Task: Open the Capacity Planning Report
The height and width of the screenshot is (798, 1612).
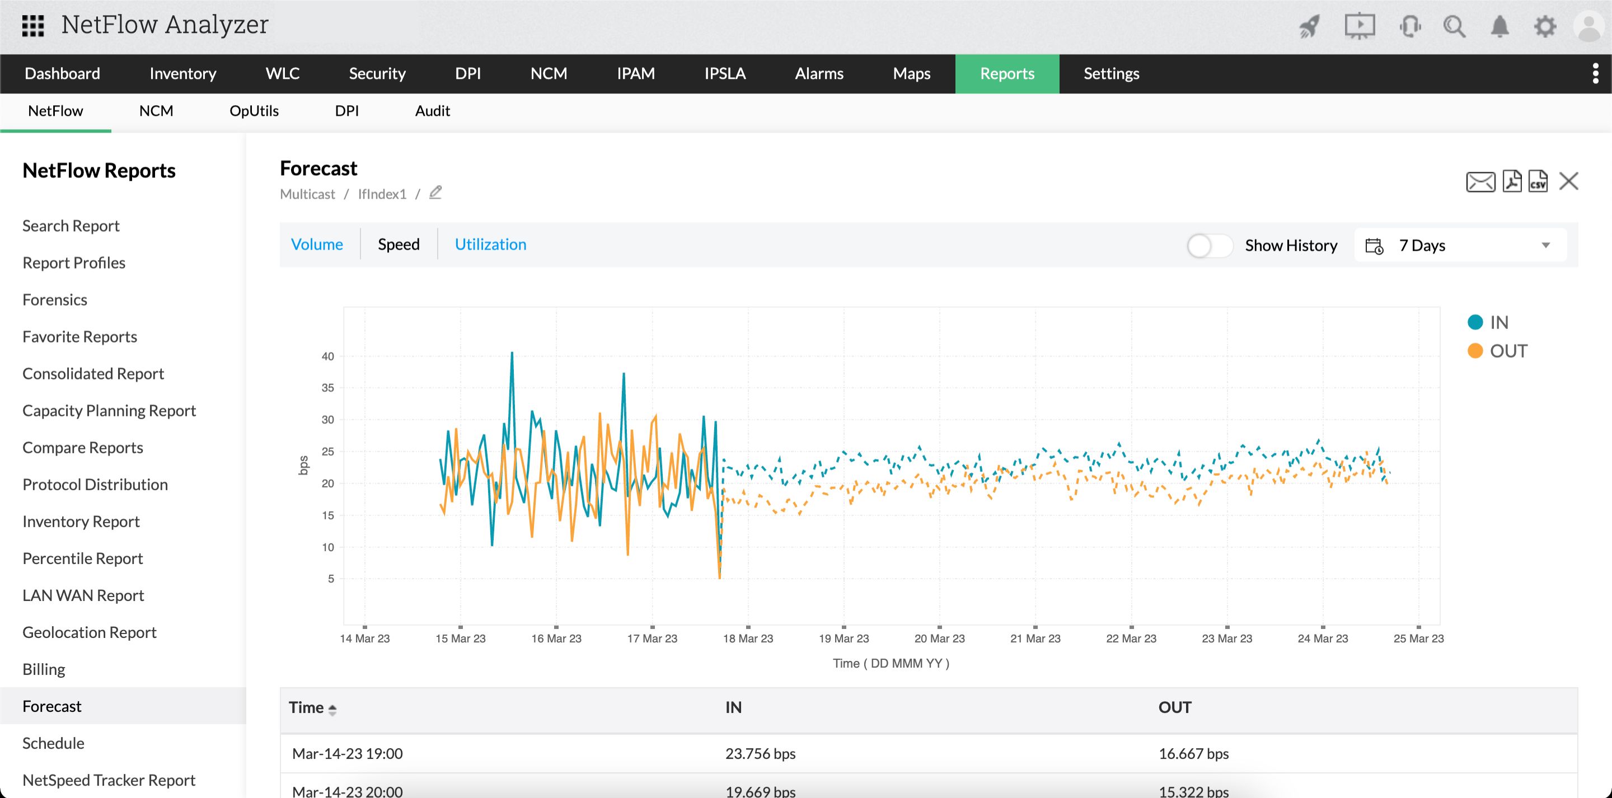Action: click(109, 411)
